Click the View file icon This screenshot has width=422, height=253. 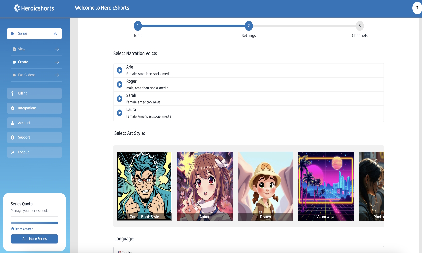(14, 49)
